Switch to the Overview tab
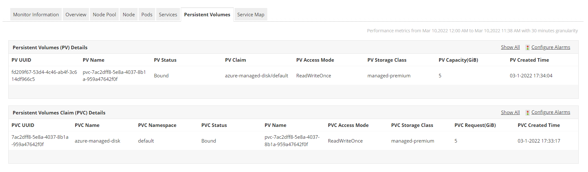588x172 pixels. 76,15
